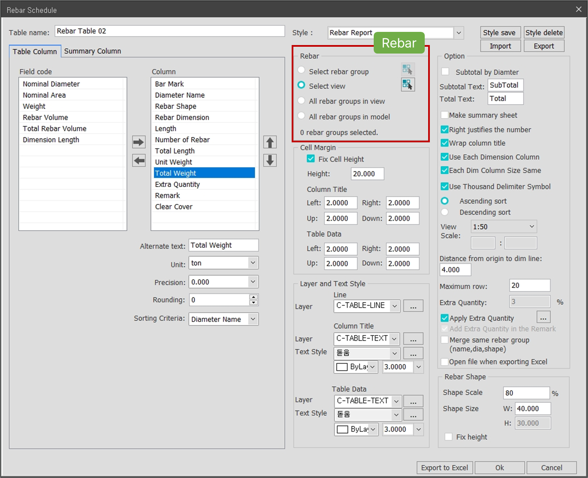
Task: Move selected column up with arrow
Action: click(x=270, y=142)
